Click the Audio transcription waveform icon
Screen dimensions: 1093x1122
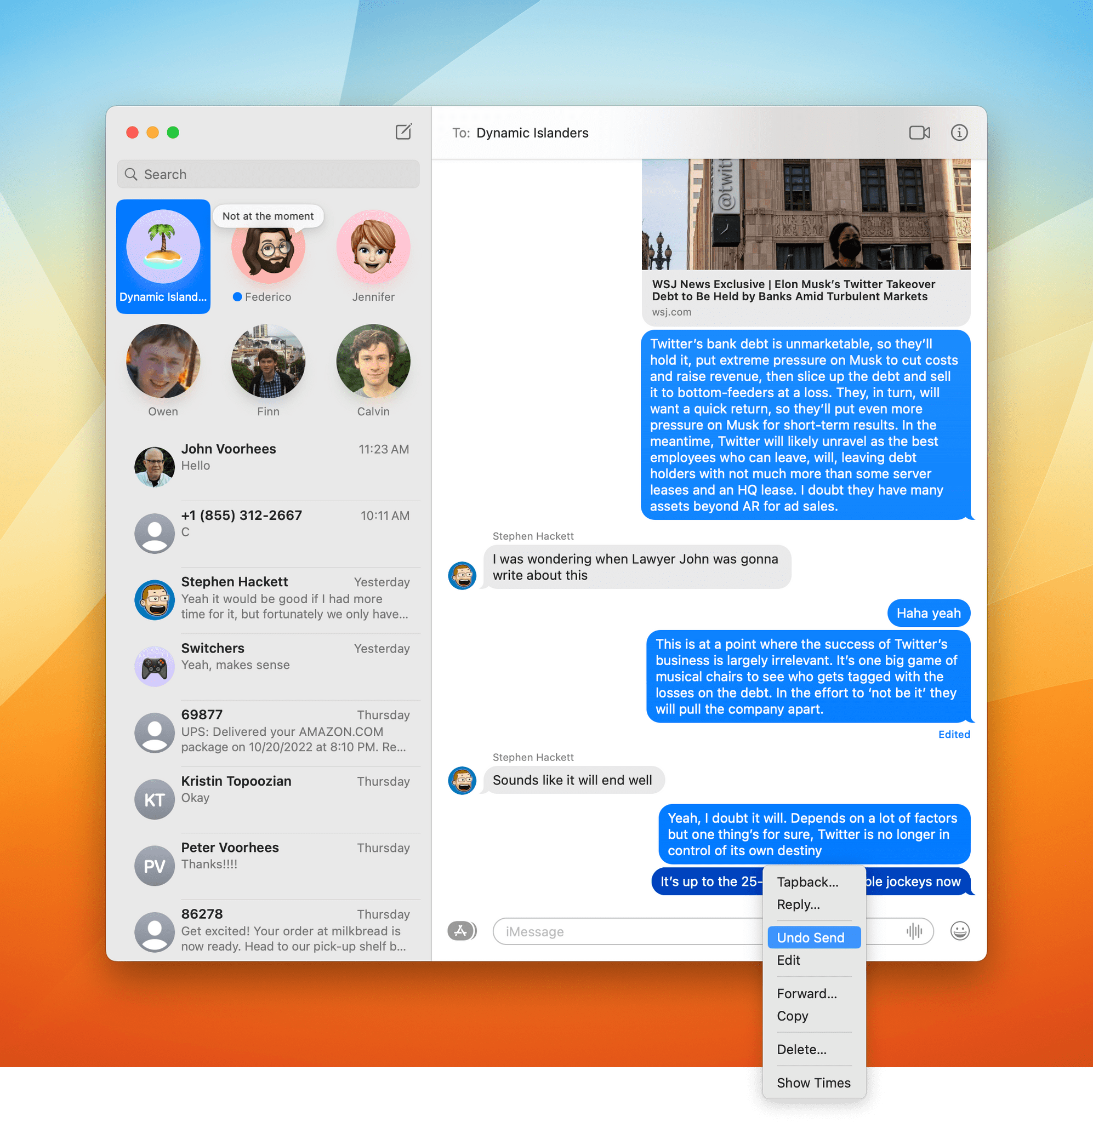pos(914,931)
